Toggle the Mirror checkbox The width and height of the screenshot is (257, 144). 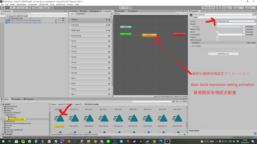click(217, 32)
